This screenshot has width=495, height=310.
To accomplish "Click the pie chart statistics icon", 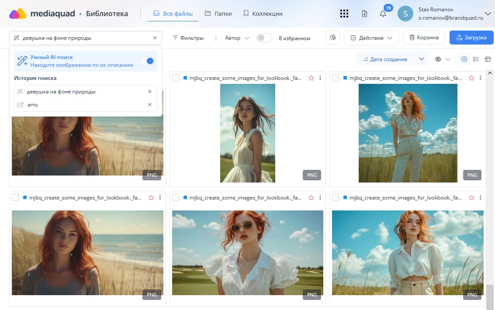I will pos(332,38).
